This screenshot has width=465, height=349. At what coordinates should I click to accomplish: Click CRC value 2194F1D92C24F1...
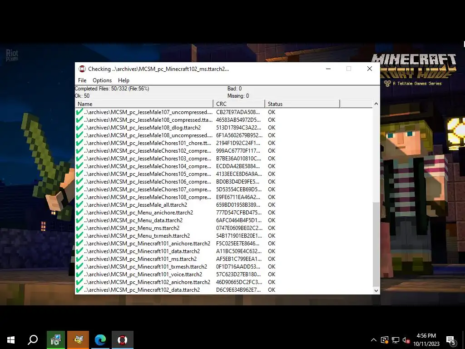click(238, 143)
